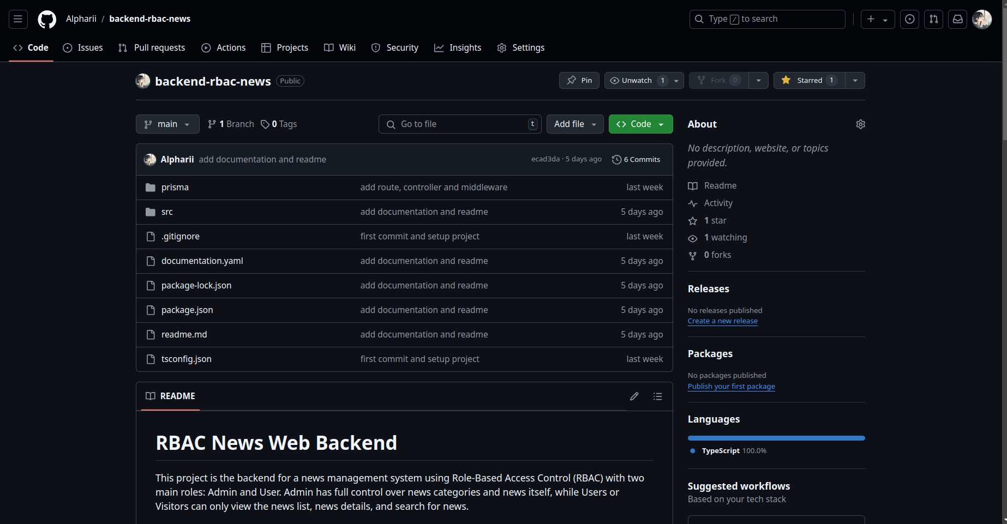
Task: Expand the Fork options dropdown arrow
Action: click(758, 81)
